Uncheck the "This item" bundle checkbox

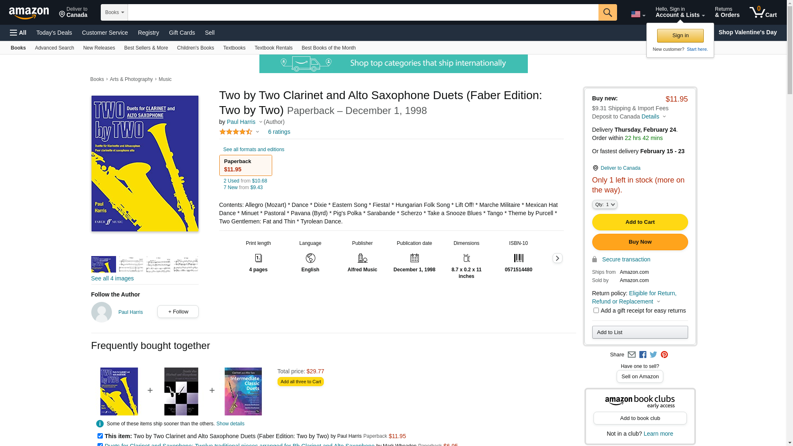[x=100, y=436]
